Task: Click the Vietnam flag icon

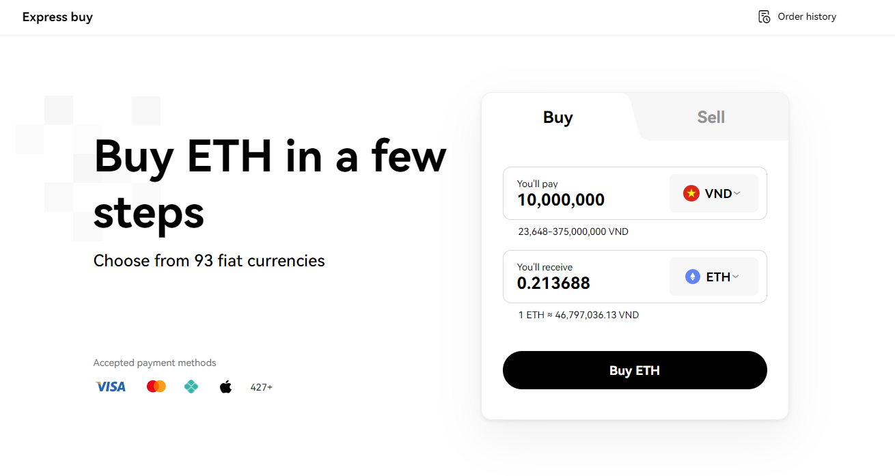Action: click(691, 193)
